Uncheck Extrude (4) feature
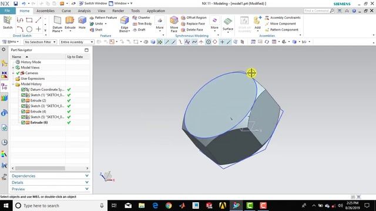 tap(23, 111)
